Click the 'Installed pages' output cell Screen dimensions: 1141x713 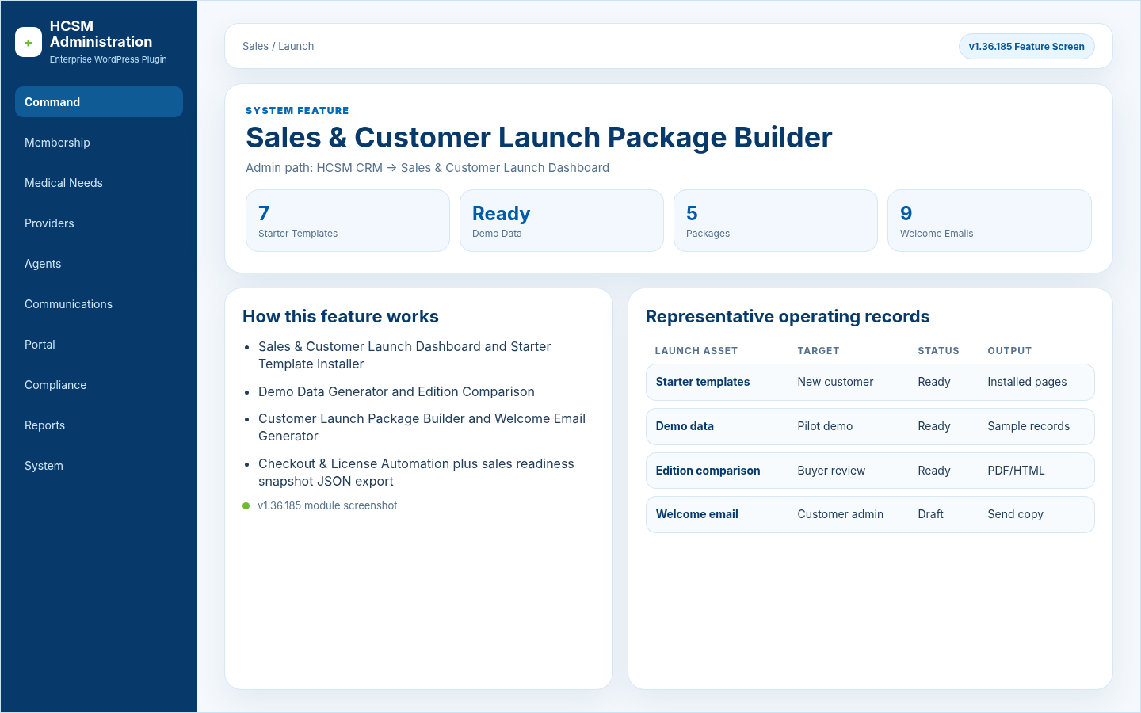click(1027, 382)
